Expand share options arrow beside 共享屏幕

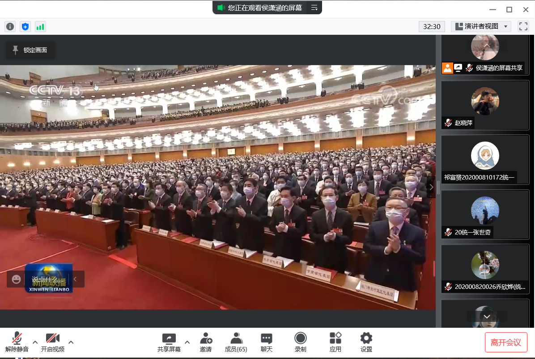click(x=187, y=342)
